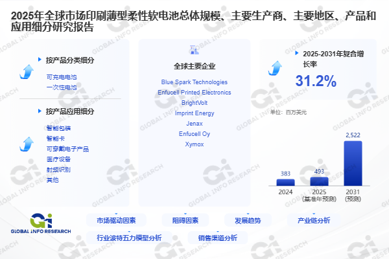Click the 一次性电池 product type
This screenshot has width=389, height=259.
pyautogui.click(x=62, y=87)
